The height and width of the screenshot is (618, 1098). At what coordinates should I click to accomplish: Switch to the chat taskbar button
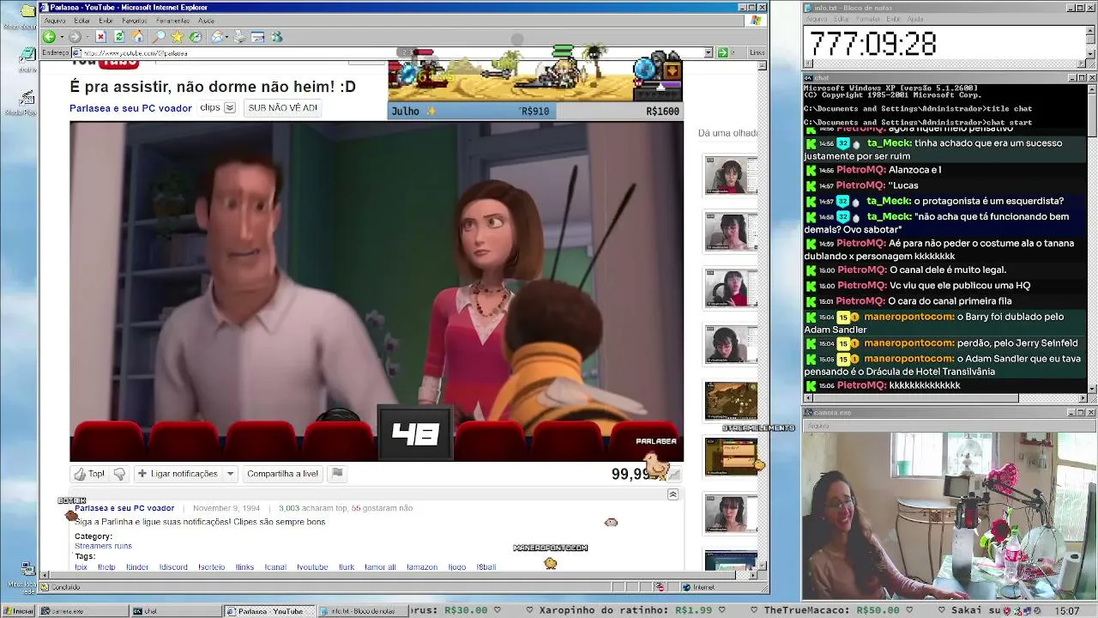click(x=175, y=611)
